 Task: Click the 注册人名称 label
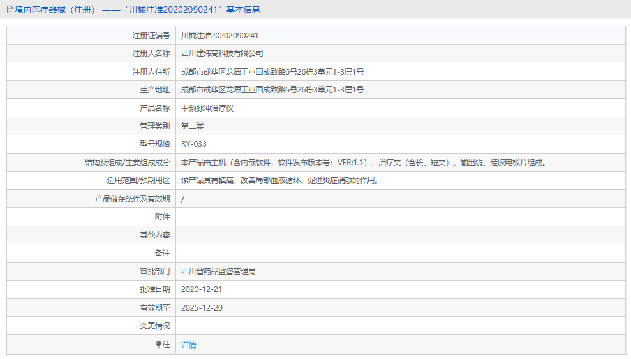[x=151, y=53]
